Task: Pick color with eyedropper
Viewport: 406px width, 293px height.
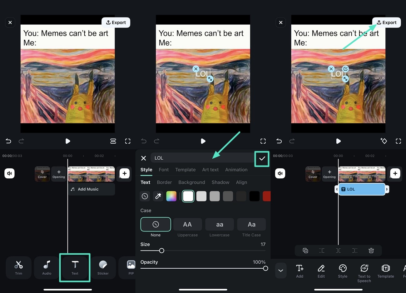Action: [158, 196]
